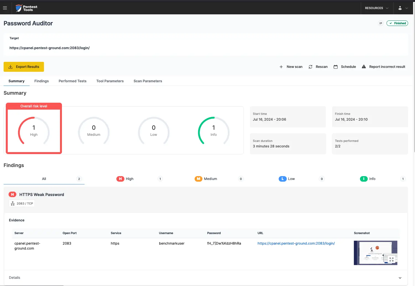Select the All findings filter
The height and width of the screenshot is (286, 415).
[x=44, y=179]
